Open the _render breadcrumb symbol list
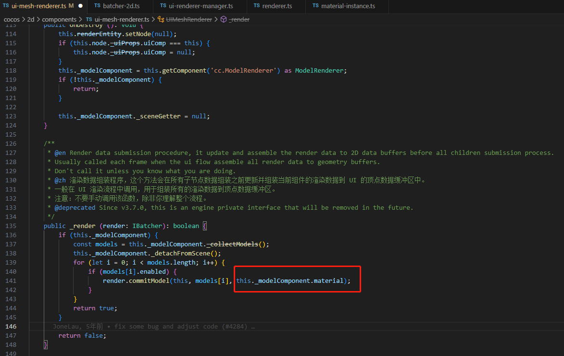564x356 pixels. (x=239, y=19)
